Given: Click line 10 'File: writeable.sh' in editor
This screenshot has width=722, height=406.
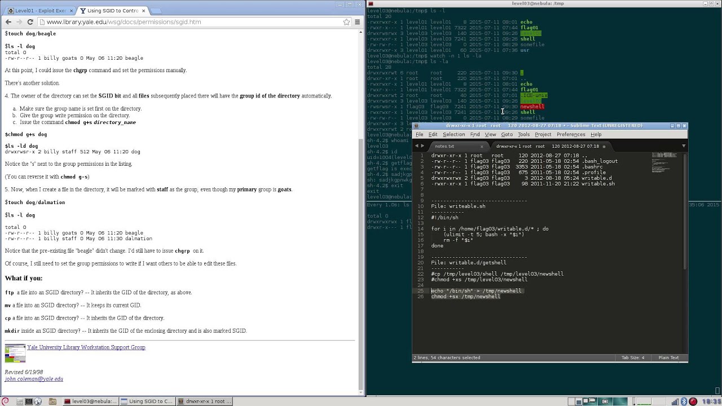Looking at the screenshot, I should point(458,206).
